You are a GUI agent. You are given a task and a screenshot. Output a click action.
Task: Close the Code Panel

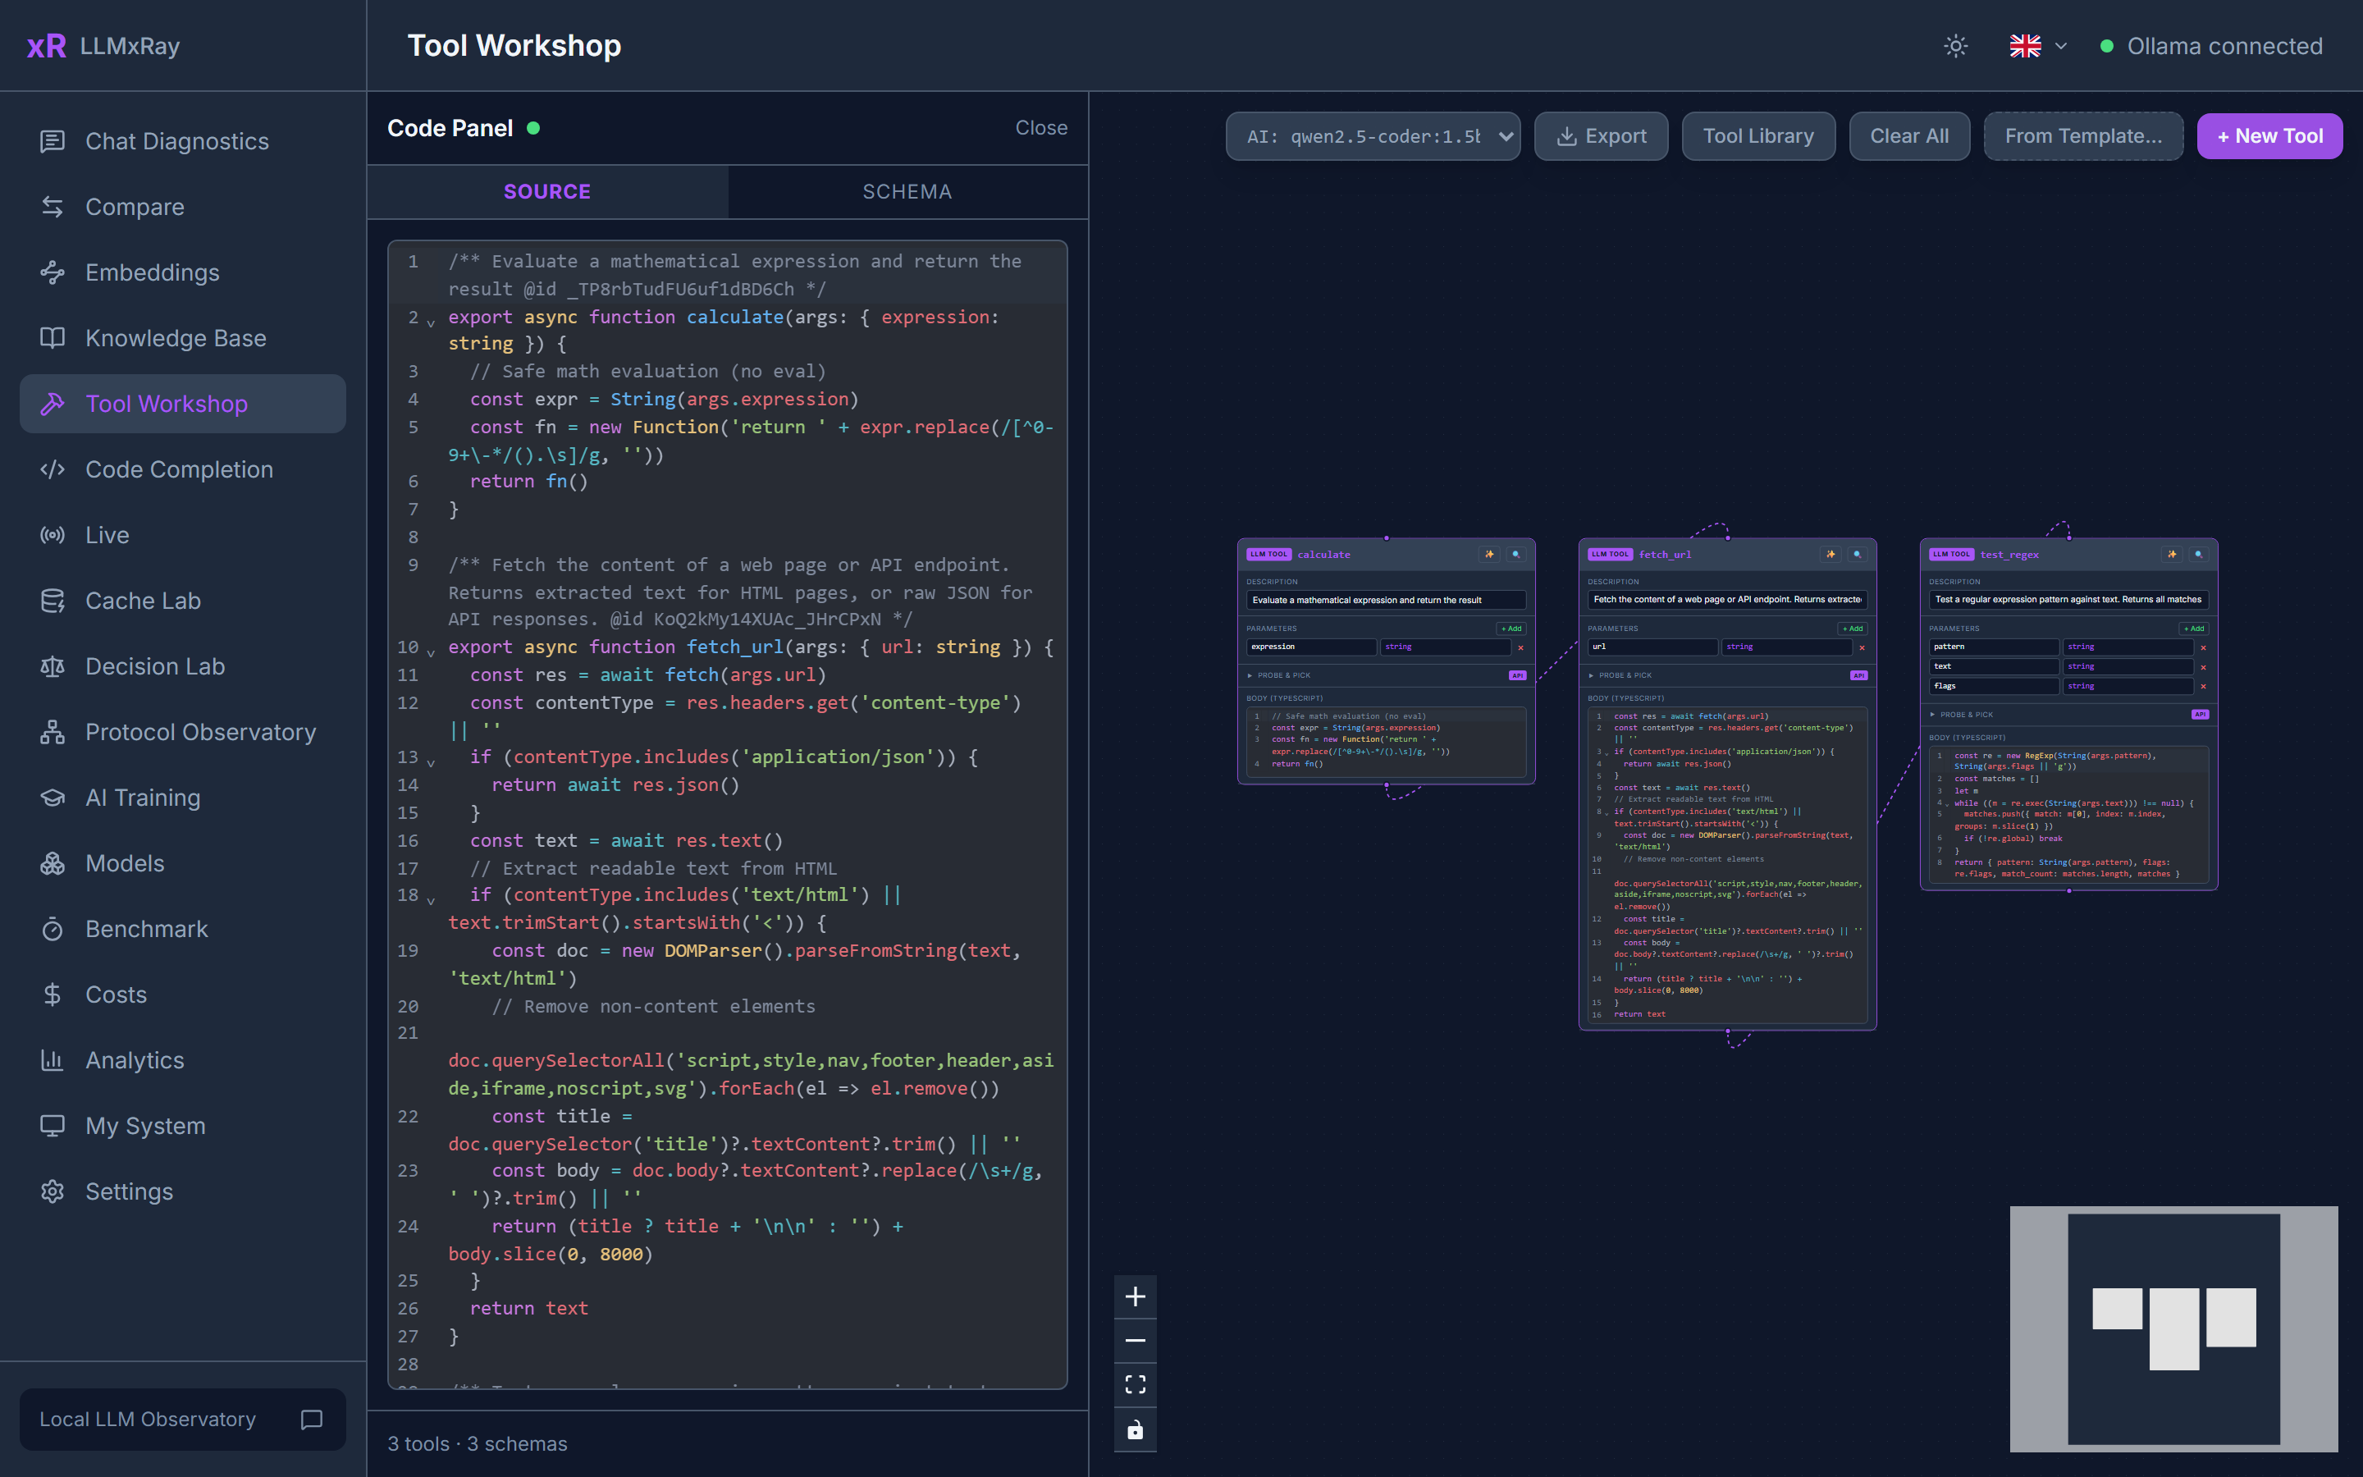tap(1041, 128)
